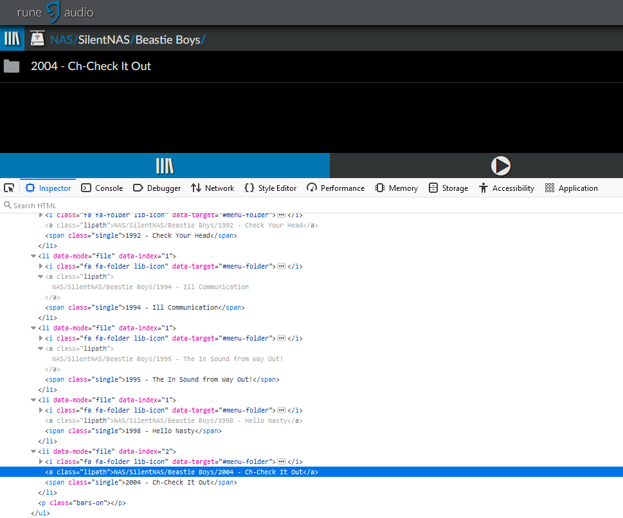Viewport: 623px width, 518px height.
Task: Expand the fa-folder i node in the 1998 item
Action: [x=41, y=410]
